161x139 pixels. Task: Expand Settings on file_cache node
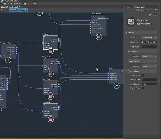click(x=45, y=45)
